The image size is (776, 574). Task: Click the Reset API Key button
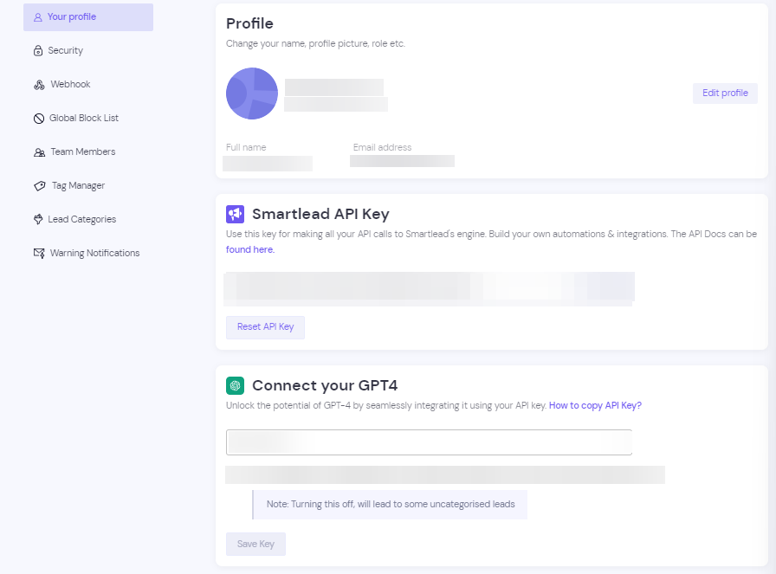point(265,327)
